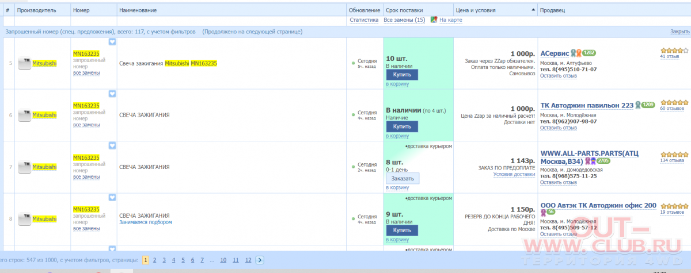The width and height of the screenshot is (691, 273).
Task: Select current page 1 in pagination
Action: (x=146, y=260)
